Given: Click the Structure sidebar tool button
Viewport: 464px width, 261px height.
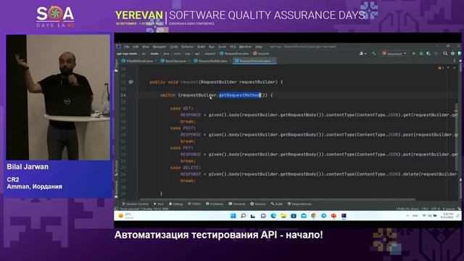Looking at the screenshot, I should pyautogui.click(x=116, y=168).
